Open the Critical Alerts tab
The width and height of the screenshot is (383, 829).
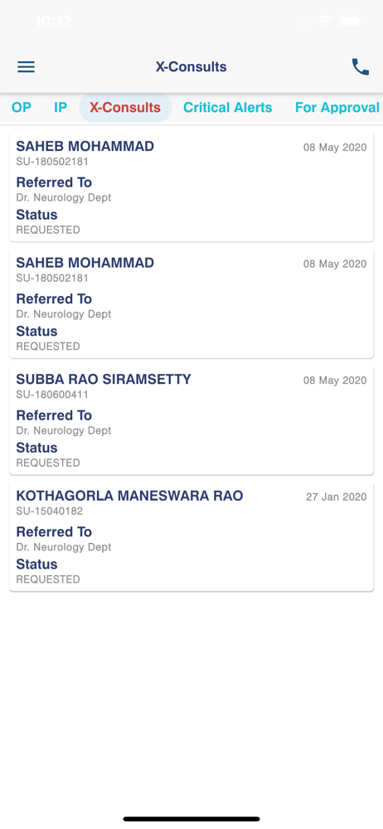(x=227, y=107)
